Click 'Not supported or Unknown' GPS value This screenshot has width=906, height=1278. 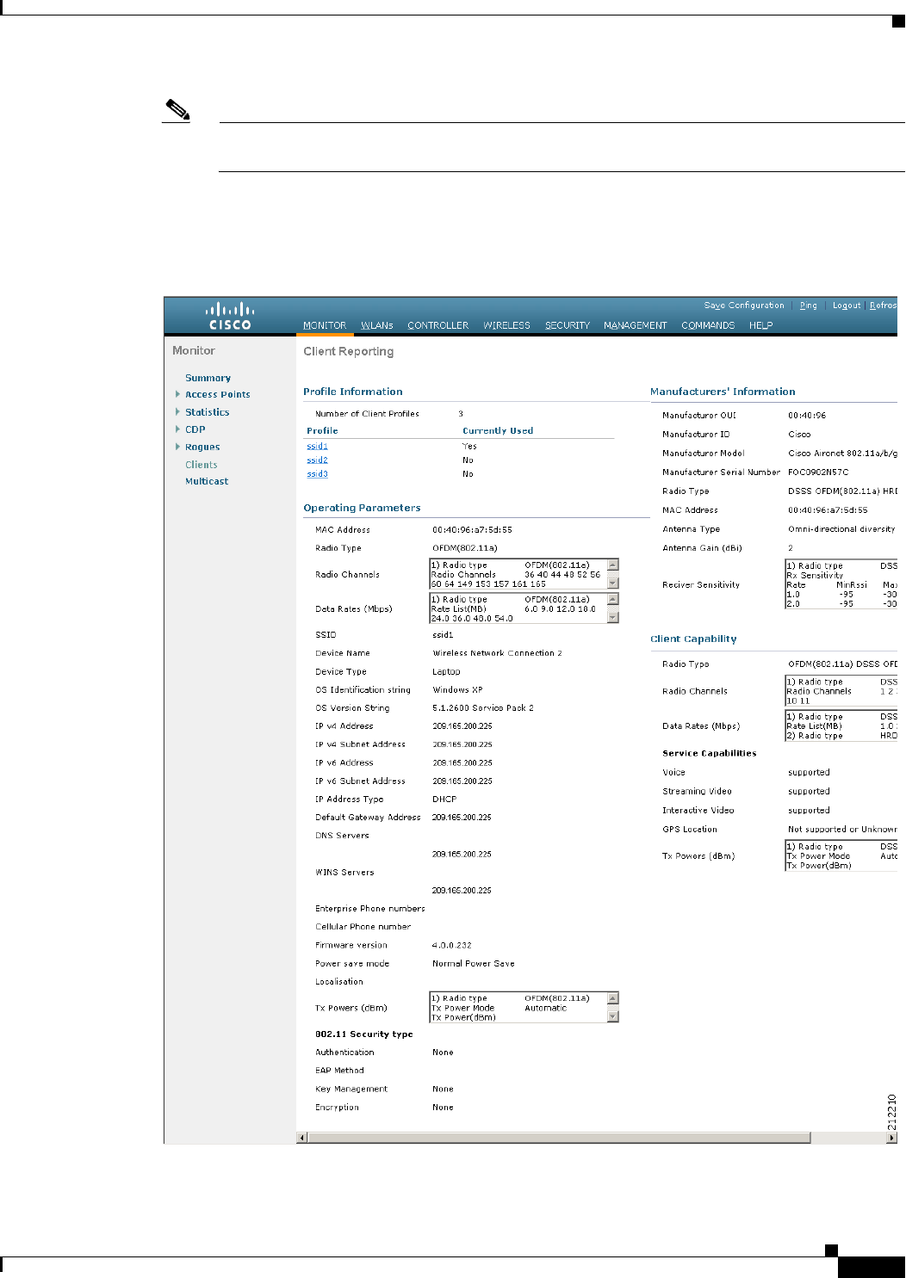pyautogui.click(x=842, y=830)
